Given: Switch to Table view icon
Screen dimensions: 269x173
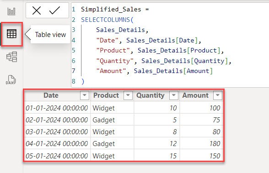Looking at the screenshot, I should (x=12, y=33).
